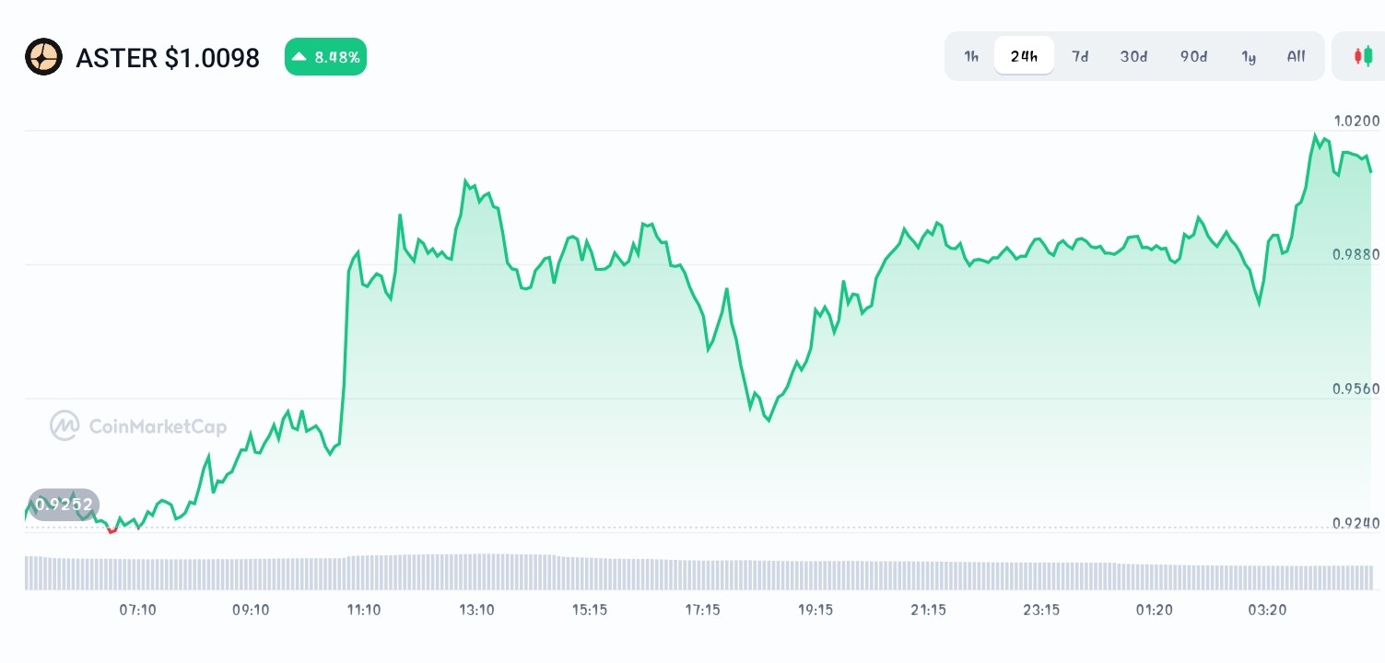Click the 0.9880 y-axis label
The height and width of the screenshot is (663, 1385).
(1356, 255)
